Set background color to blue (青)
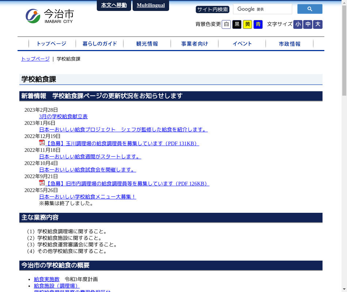 pos(258,24)
